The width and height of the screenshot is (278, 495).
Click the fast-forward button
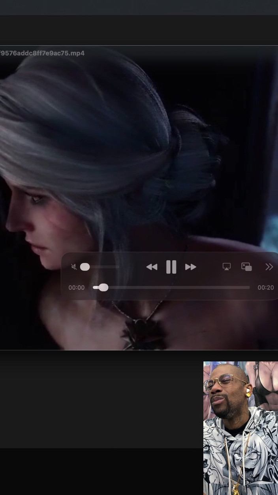190,267
